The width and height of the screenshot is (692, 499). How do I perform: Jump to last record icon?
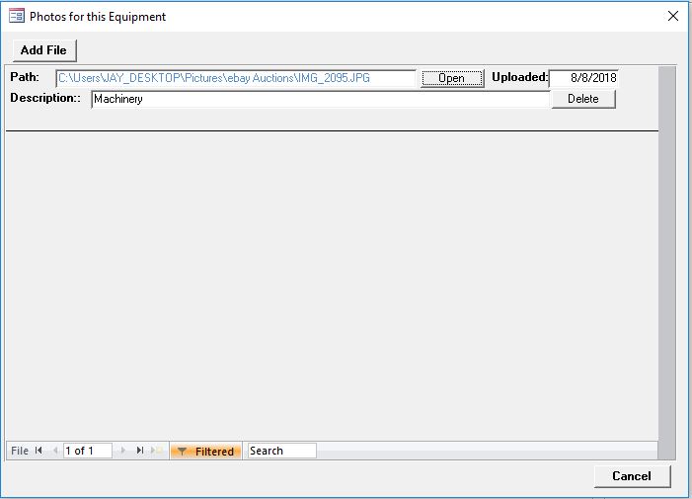click(x=140, y=451)
